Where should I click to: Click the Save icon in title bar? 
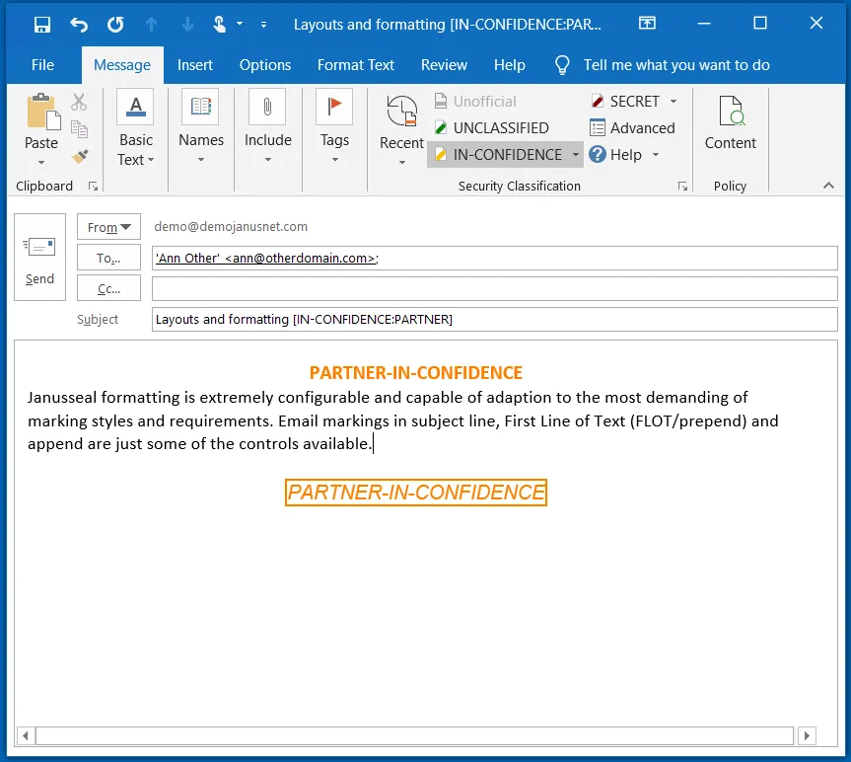pos(42,24)
